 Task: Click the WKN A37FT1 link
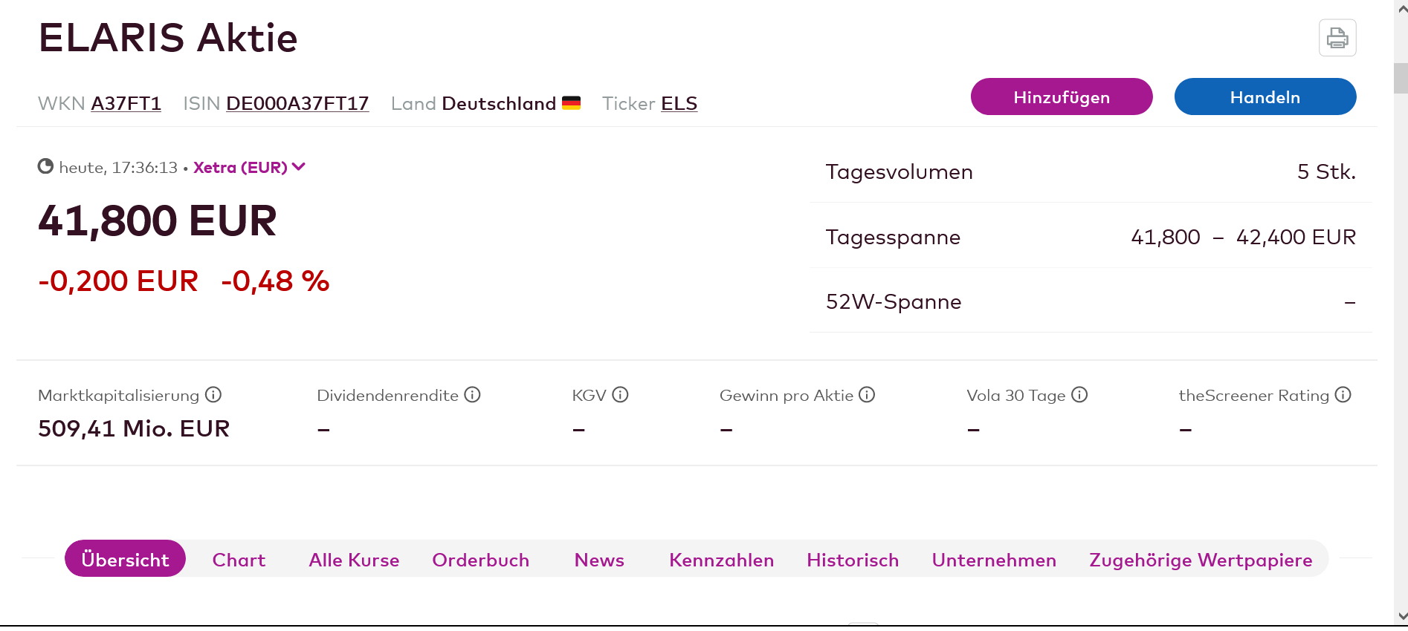coord(126,103)
